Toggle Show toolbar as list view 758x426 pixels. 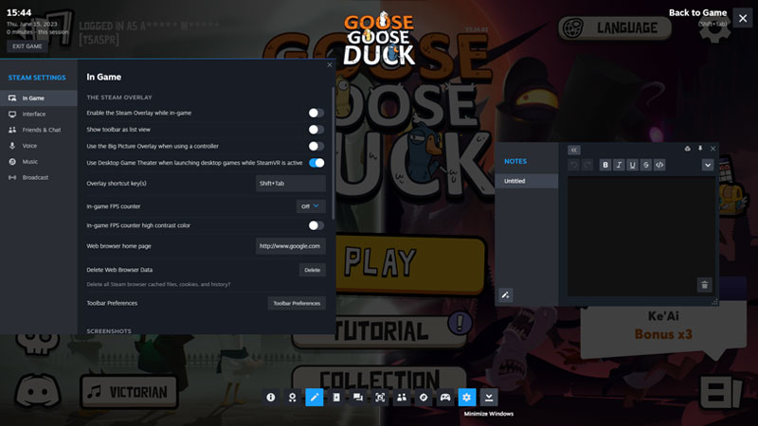tap(316, 130)
